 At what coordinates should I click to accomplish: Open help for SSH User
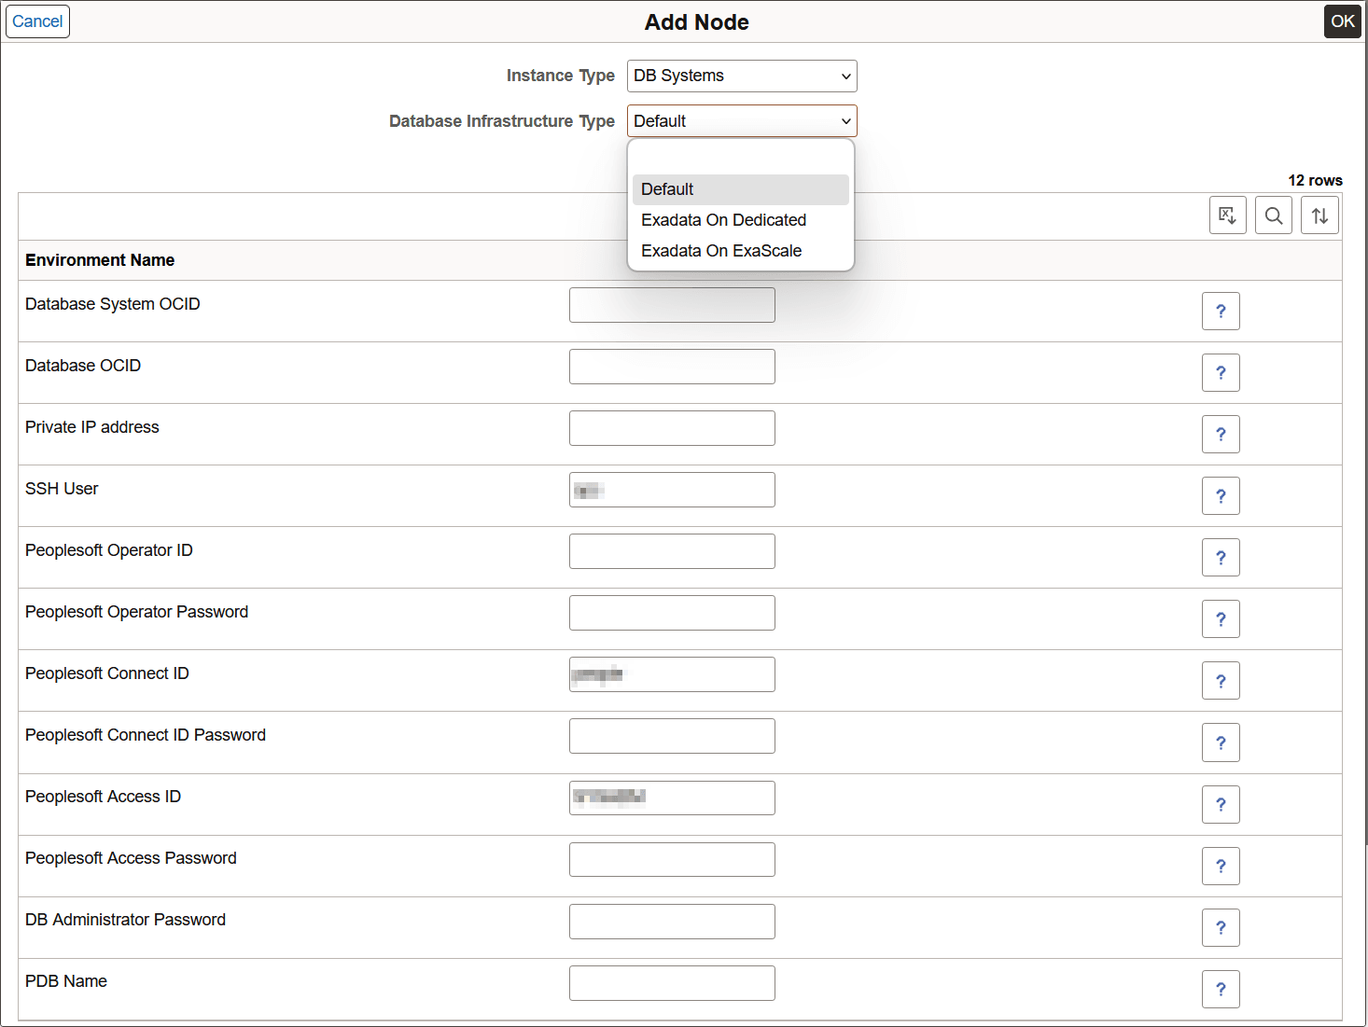(1221, 495)
